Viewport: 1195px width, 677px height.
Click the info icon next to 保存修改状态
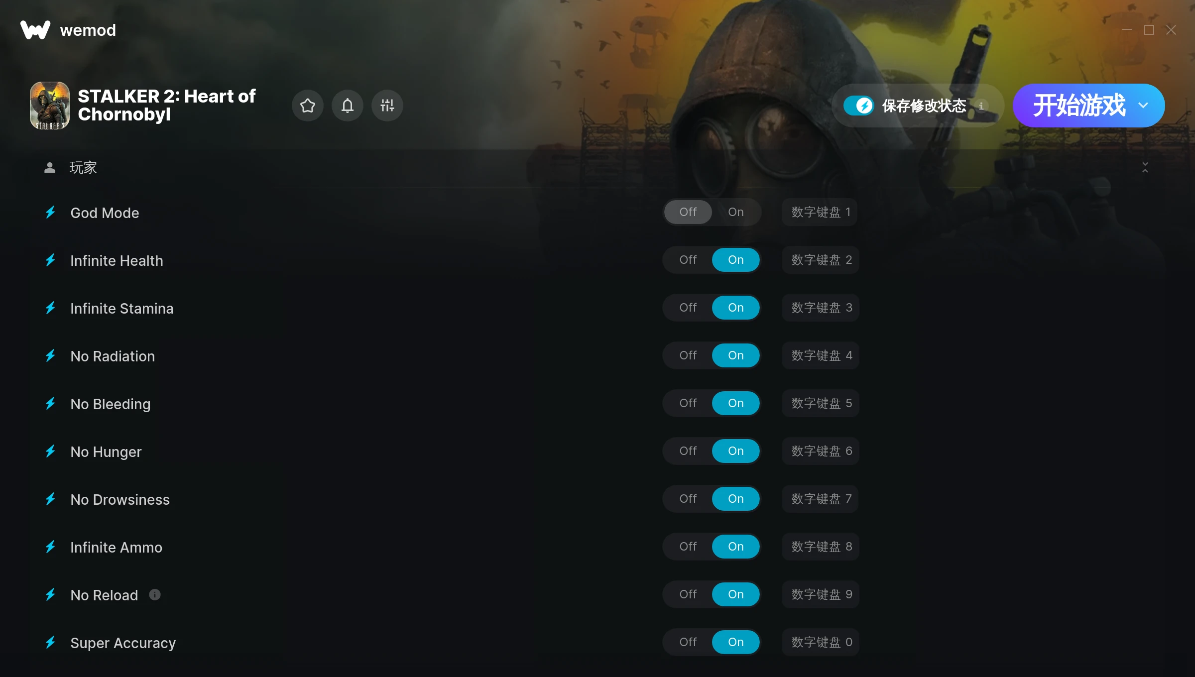(x=981, y=106)
